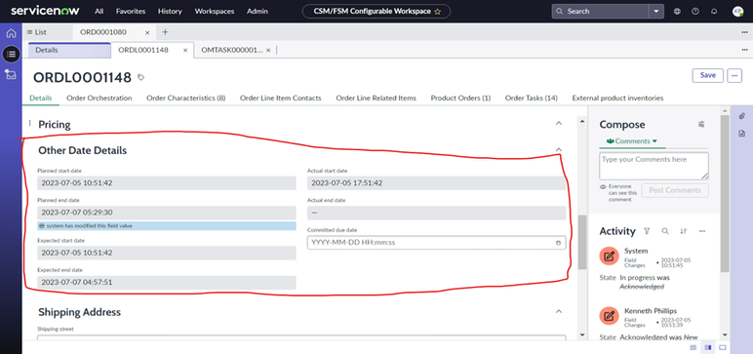The height and width of the screenshot is (354, 753).
Task: Open the attachments paperclip icon
Action: (741, 116)
